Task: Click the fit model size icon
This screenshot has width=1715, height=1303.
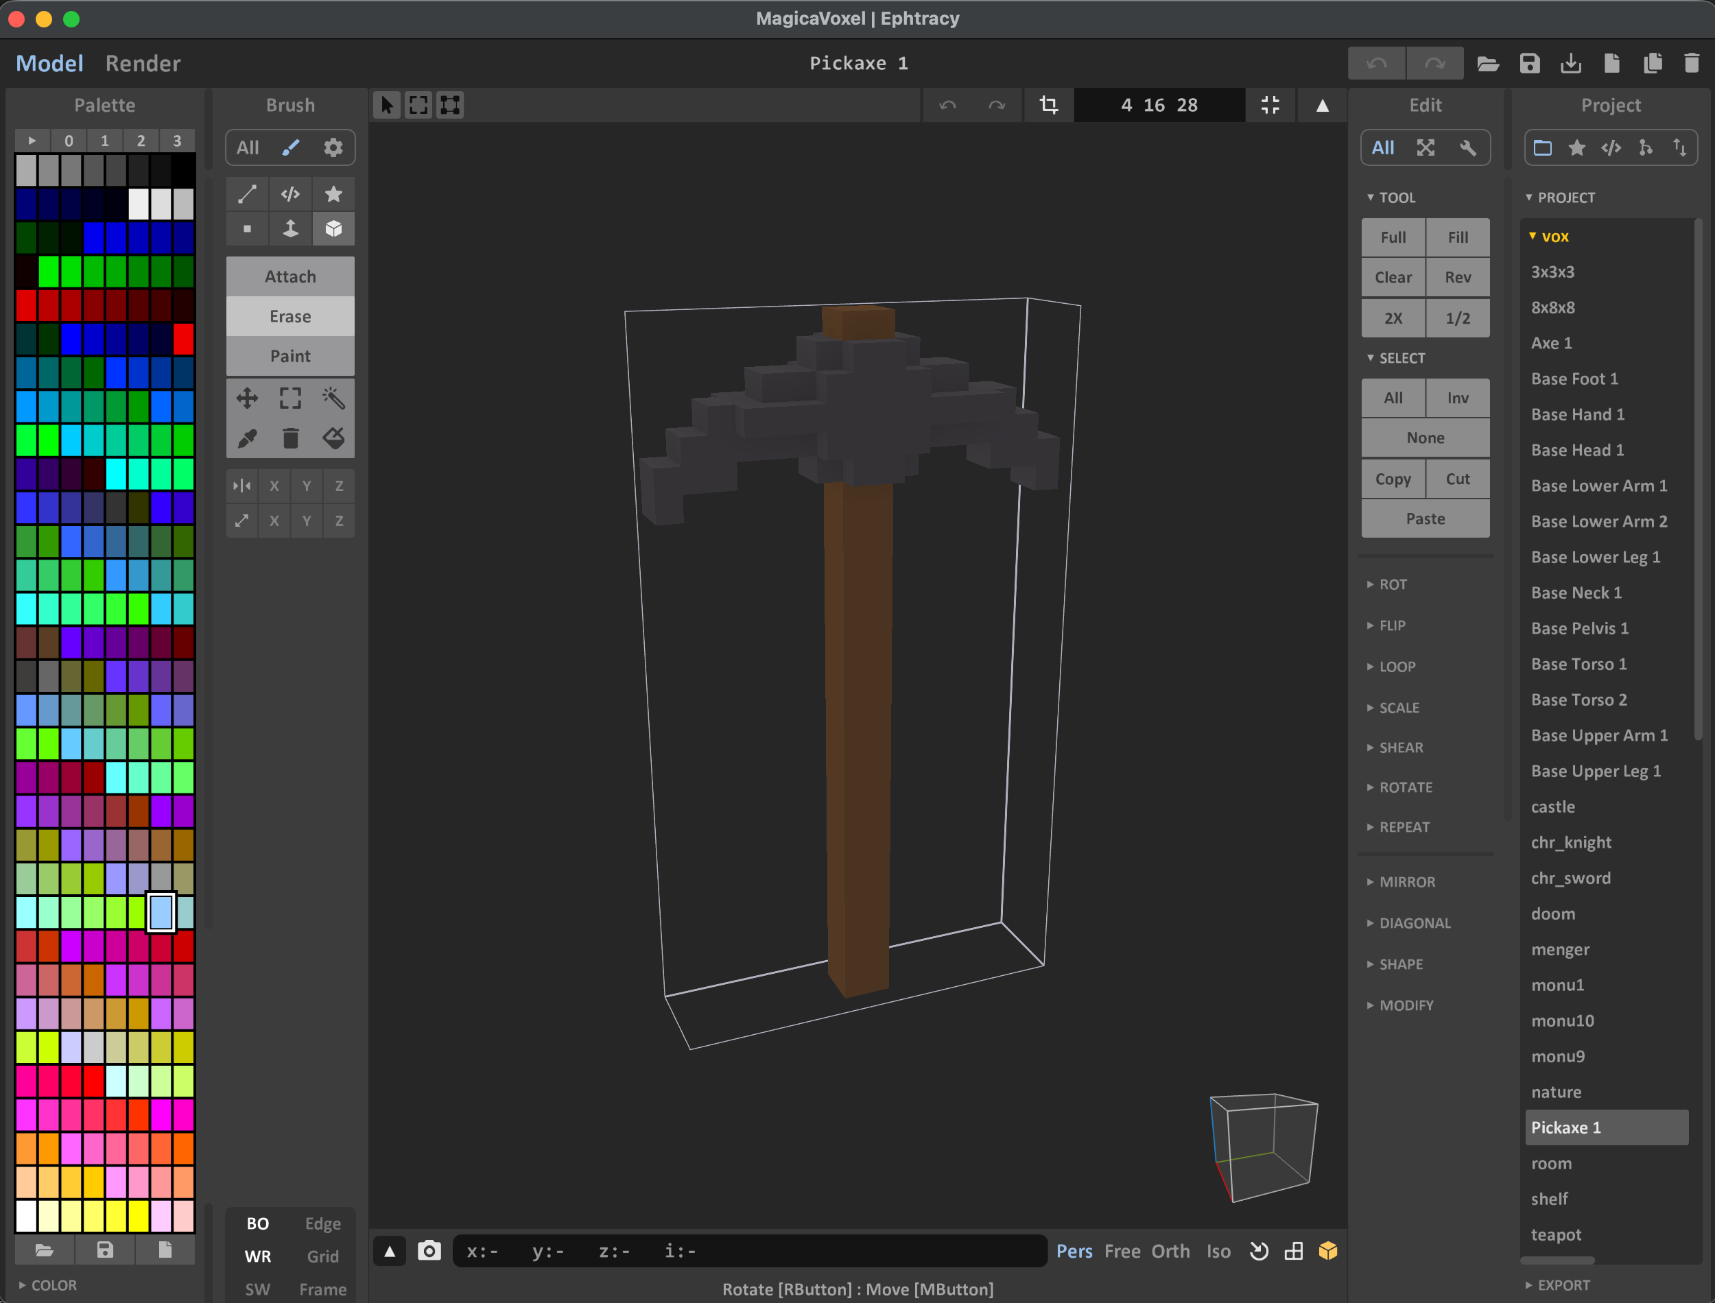Action: tap(1270, 105)
